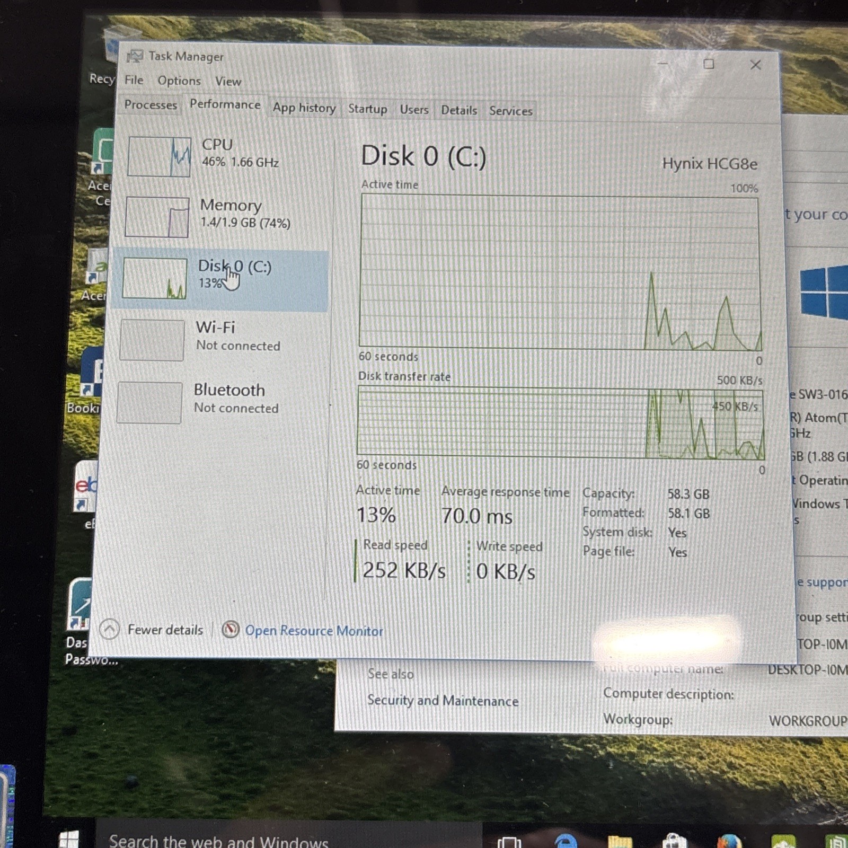The image size is (848, 848).
Task: Click the WORKGROUP value in System window
Action: pos(808,721)
